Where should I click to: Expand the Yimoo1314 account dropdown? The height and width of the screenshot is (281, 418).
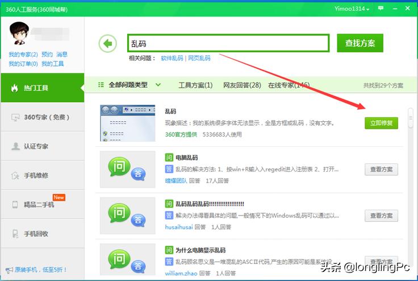[352, 9]
